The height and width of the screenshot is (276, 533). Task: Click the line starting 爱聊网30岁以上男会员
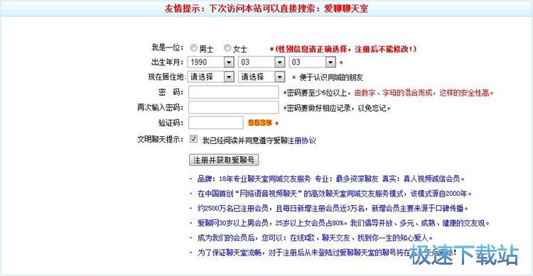click(x=344, y=223)
